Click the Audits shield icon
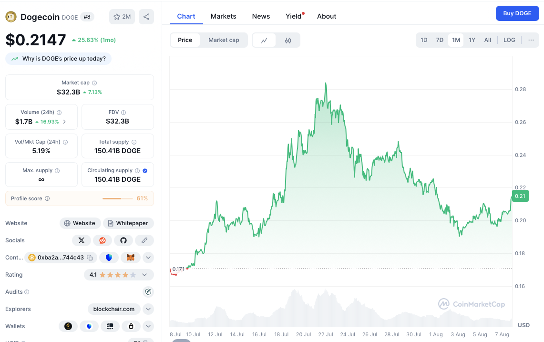Screen dimensions: 544x342 pos(148,291)
